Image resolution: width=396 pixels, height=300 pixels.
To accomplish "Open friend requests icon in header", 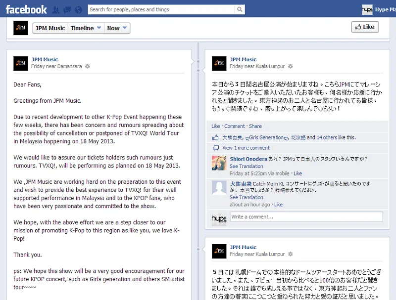I will point(56,10).
